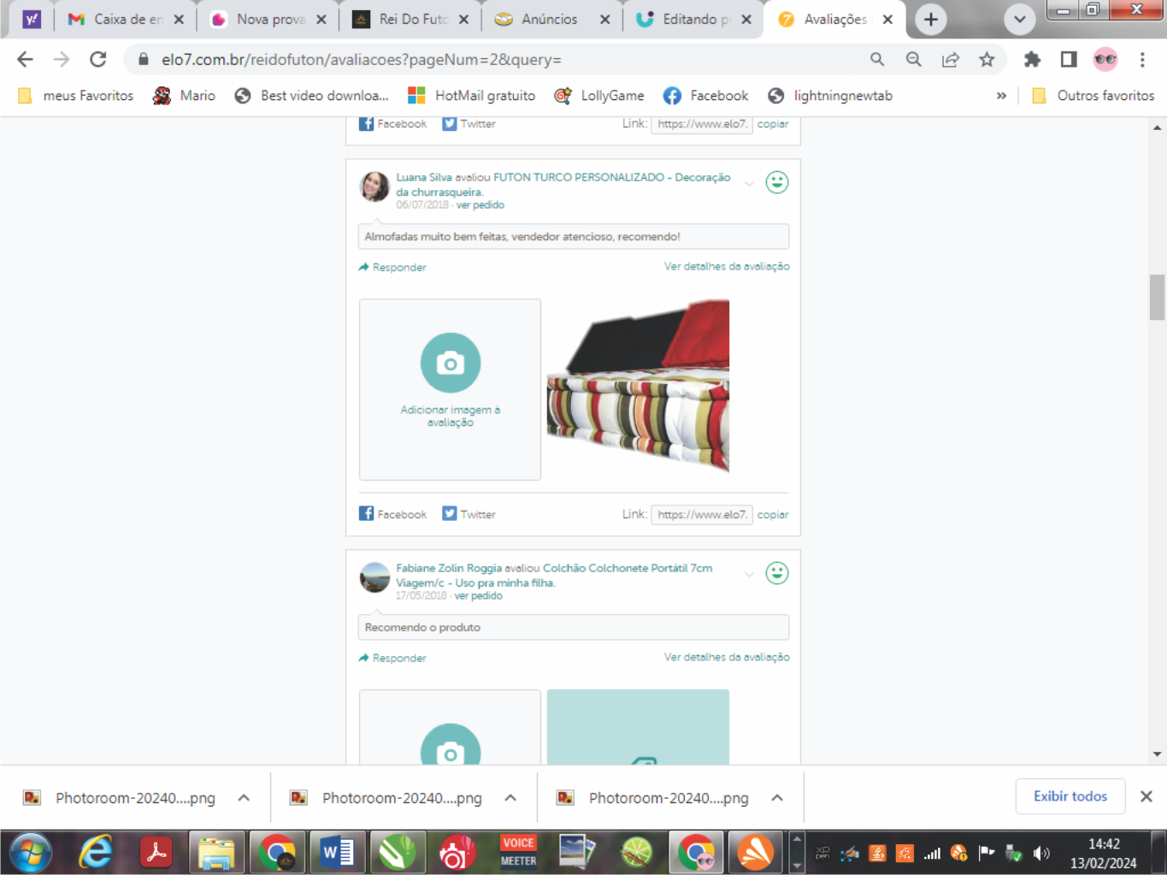Open the Extensions puzzle icon
The width and height of the screenshot is (1167, 875).
pos(1032,59)
